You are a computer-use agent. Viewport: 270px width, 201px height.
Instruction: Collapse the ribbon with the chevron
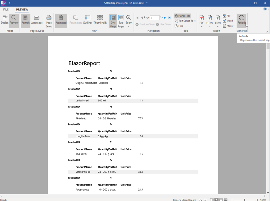[267, 31]
